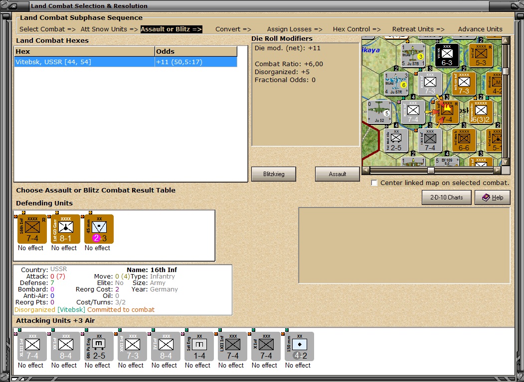Click the Name: 16th Inf detail text

(x=152, y=270)
